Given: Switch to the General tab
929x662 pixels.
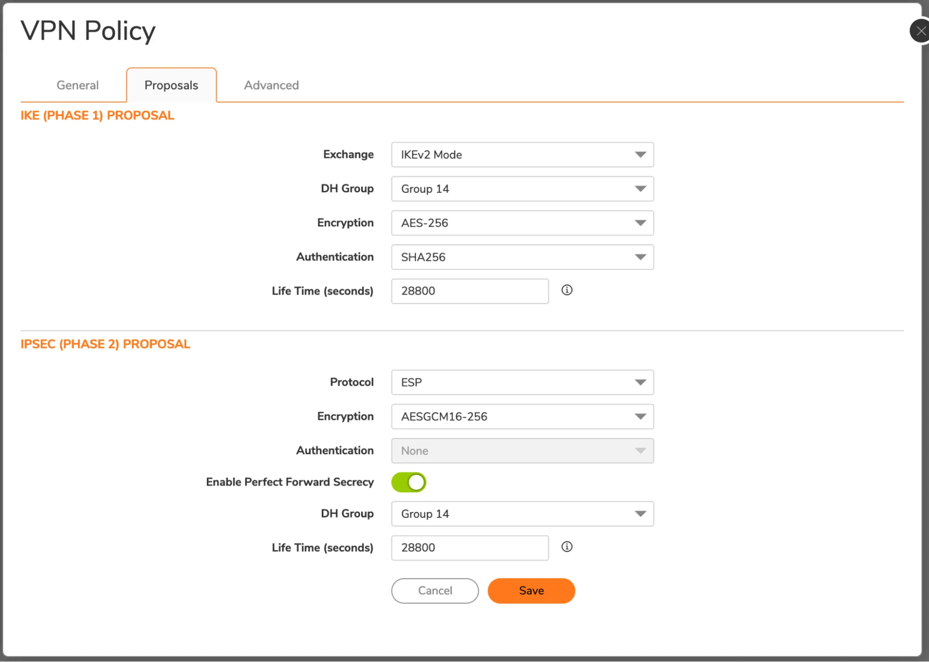Looking at the screenshot, I should point(77,85).
